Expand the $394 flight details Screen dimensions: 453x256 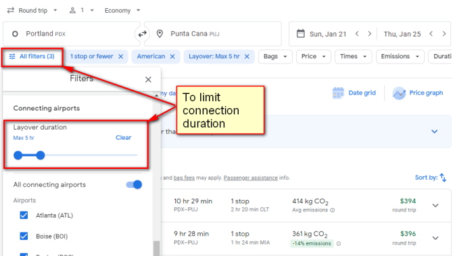435,205
